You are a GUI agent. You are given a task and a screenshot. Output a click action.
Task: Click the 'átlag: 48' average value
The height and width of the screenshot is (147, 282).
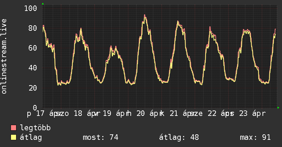tap(179, 137)
